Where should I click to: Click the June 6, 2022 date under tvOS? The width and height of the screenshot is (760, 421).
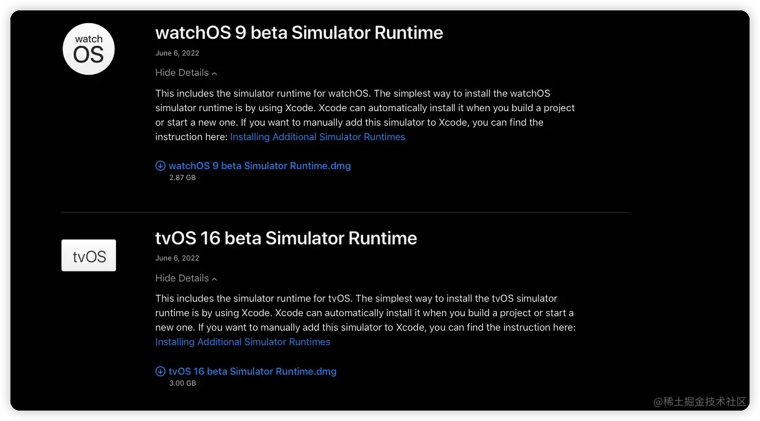(x=177, y=258)
